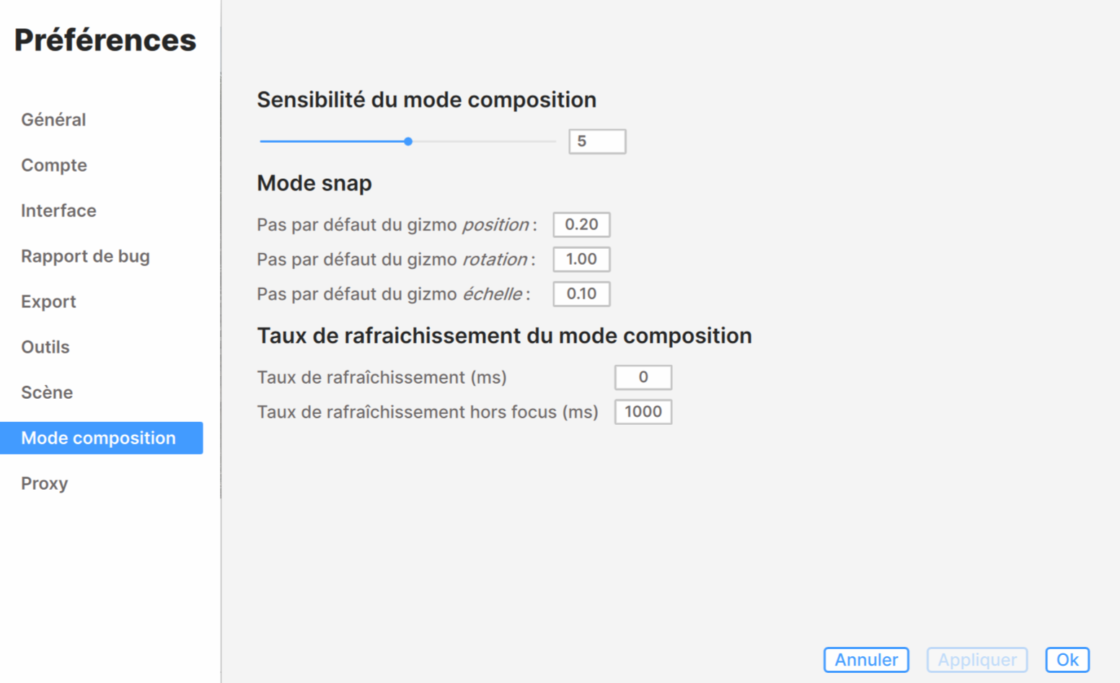1120x683 pixels.
Task: Open the Outils section
Action: pos(45,347)
